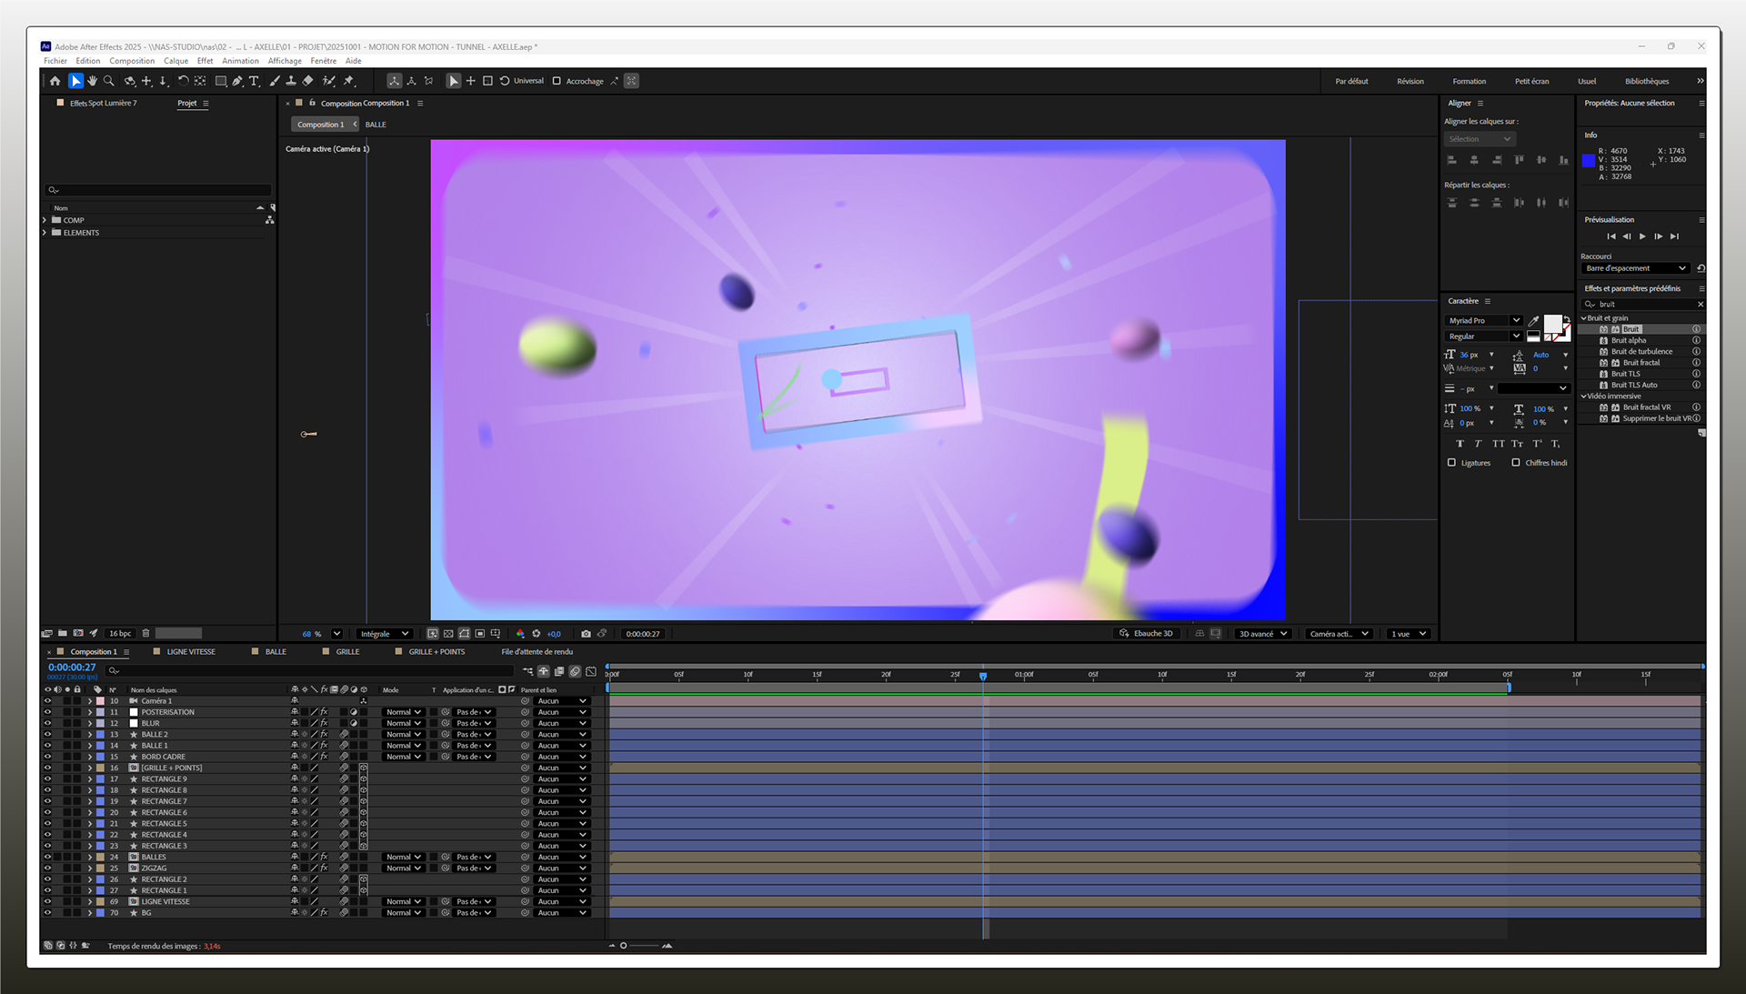Screen dimensions: 1746x994
Task: Enable the Accrochage snapping checkbox
Action: [557, 81]
